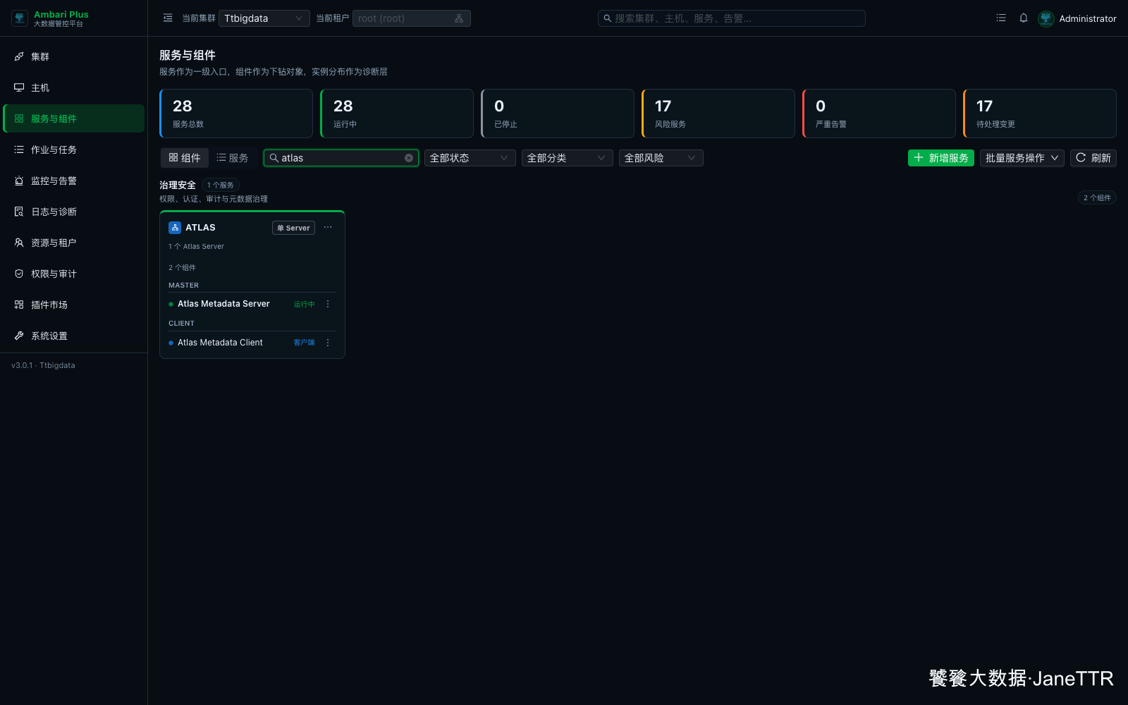The width and height of the screenshot is (1128, 705).
Task: Open the 全部状态 dropdown
Action: click(x=470, y=158)
